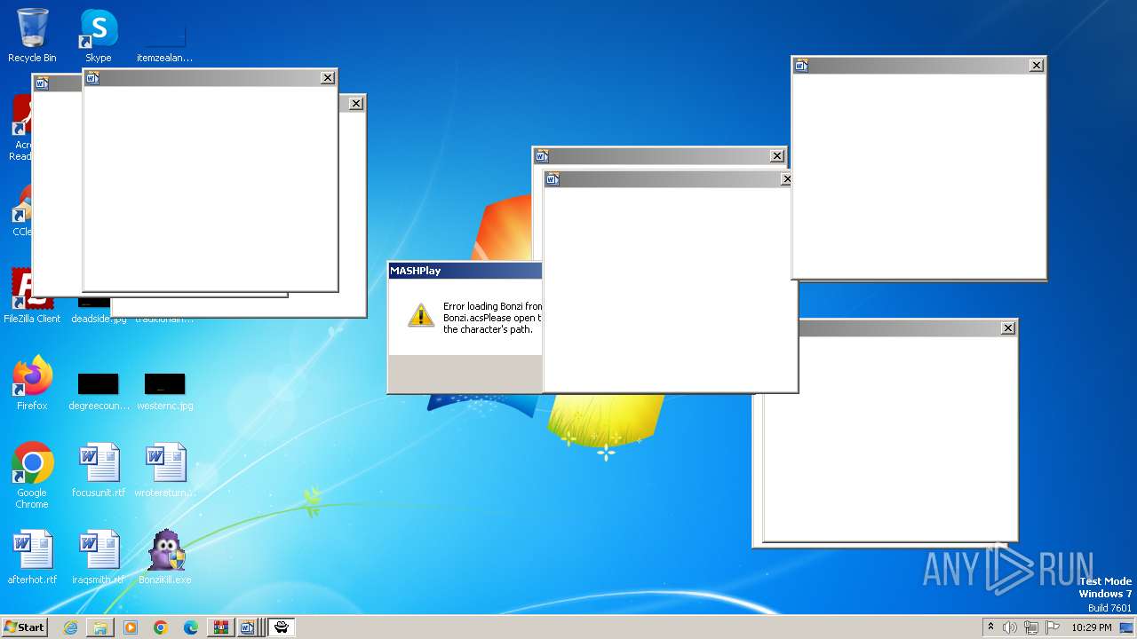Select the Skype desktop shortcut
Screen dimensions: 1137x639
coord(98,35)
